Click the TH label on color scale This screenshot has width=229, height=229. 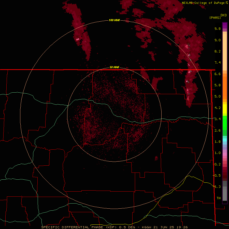(x=219, y=198)
